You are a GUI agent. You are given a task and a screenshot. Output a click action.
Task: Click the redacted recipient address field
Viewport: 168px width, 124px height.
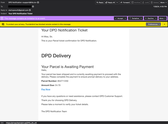point(20,6)
